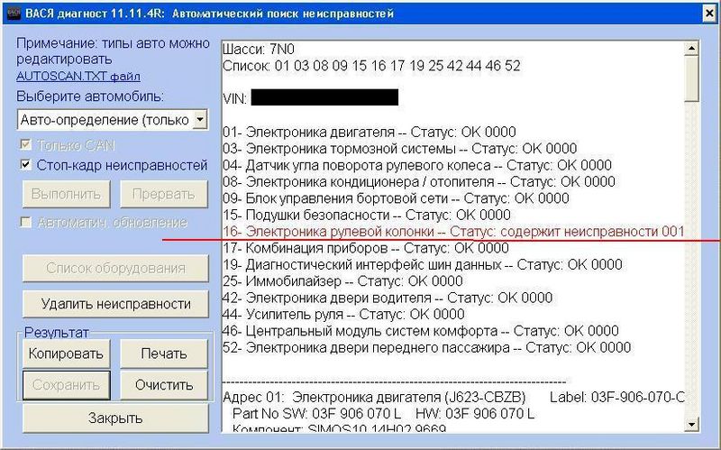The width and height of the screenshot is (721, 450).
Task: Click 'Выберите автомобиль:' label
Action: (90, 96)
